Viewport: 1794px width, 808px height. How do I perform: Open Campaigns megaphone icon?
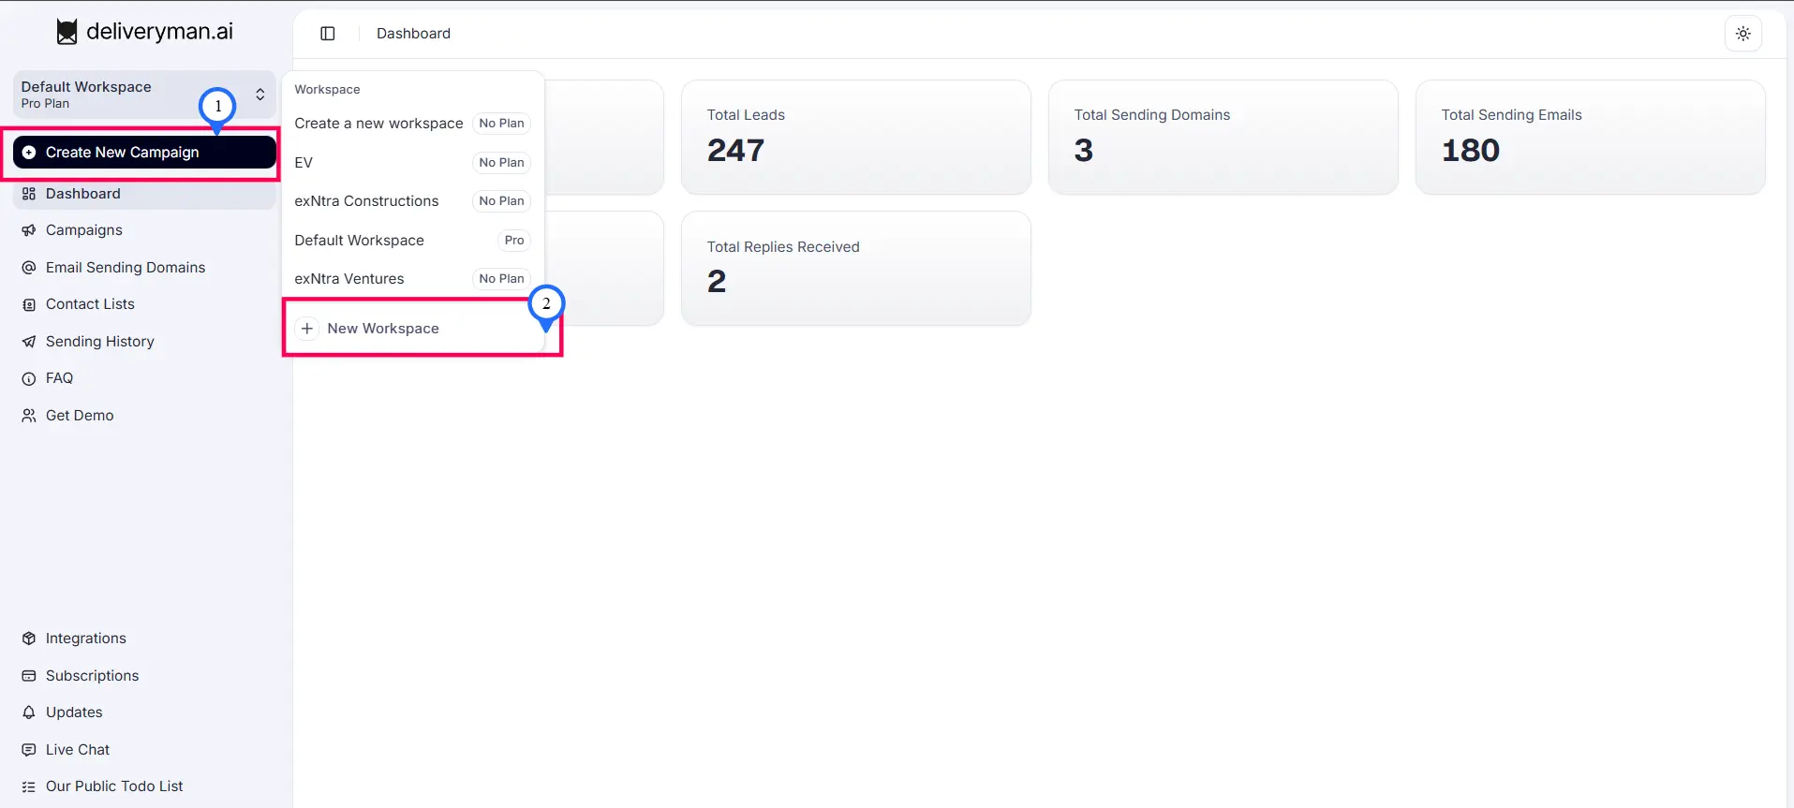click(29, 230)
